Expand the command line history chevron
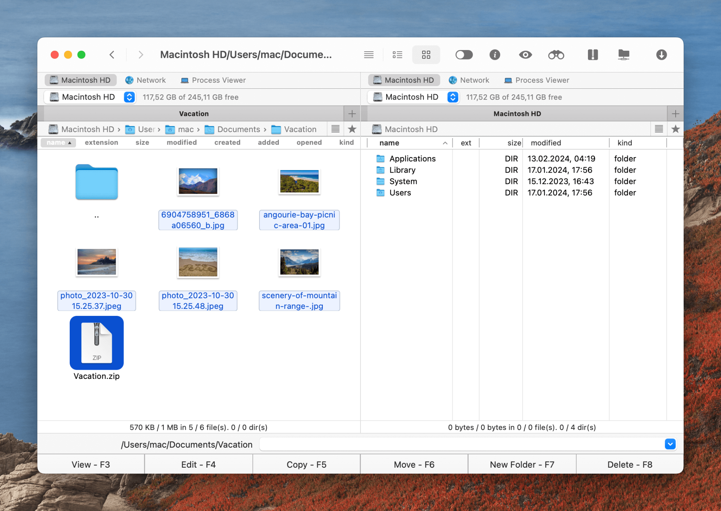721x511 pixels. pos(671,444)
